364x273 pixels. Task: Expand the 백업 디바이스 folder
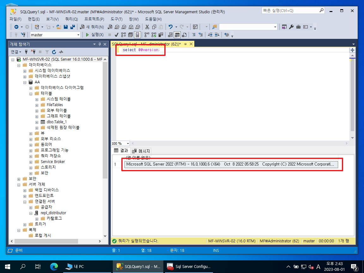click(x=25, y=191)
